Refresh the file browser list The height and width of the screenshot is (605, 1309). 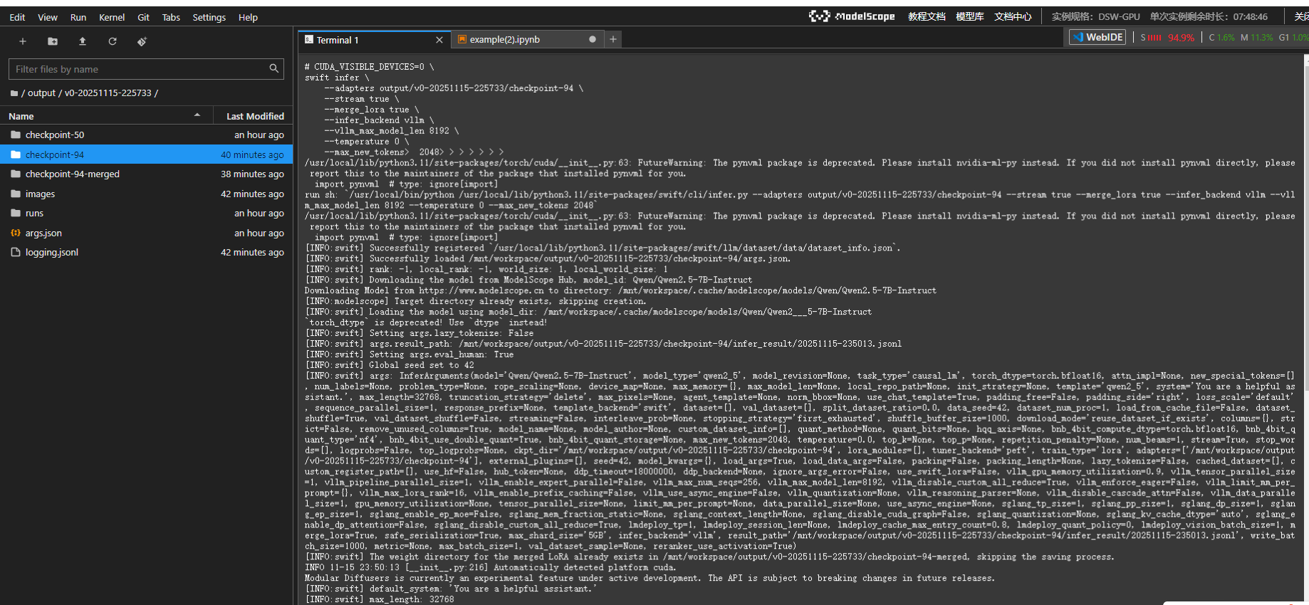click(113, 41)
